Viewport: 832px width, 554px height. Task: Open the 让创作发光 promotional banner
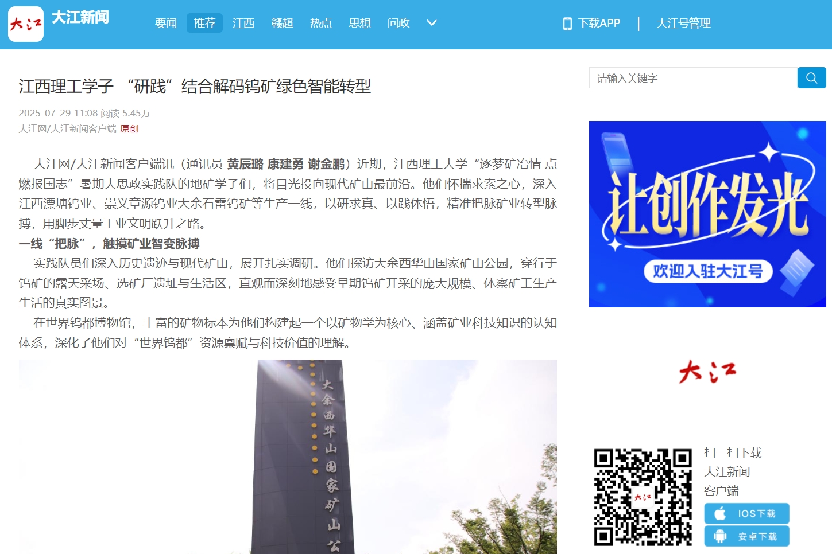coord(707,214)
